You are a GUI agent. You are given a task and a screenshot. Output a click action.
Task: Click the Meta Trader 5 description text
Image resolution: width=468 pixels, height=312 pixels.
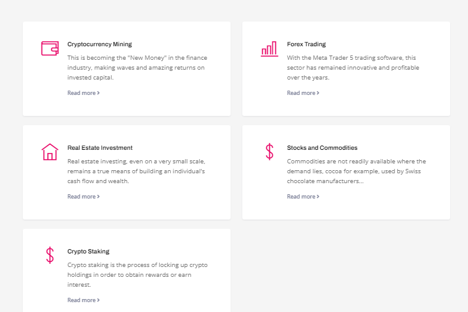pyautogui.click(x=353, y=67)
